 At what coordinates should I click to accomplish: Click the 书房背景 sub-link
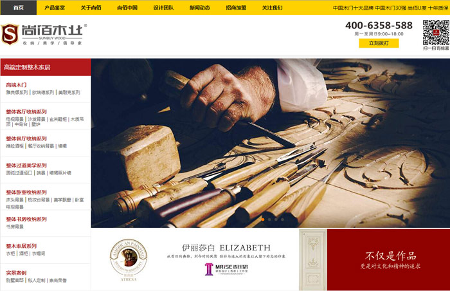[15, 227]
